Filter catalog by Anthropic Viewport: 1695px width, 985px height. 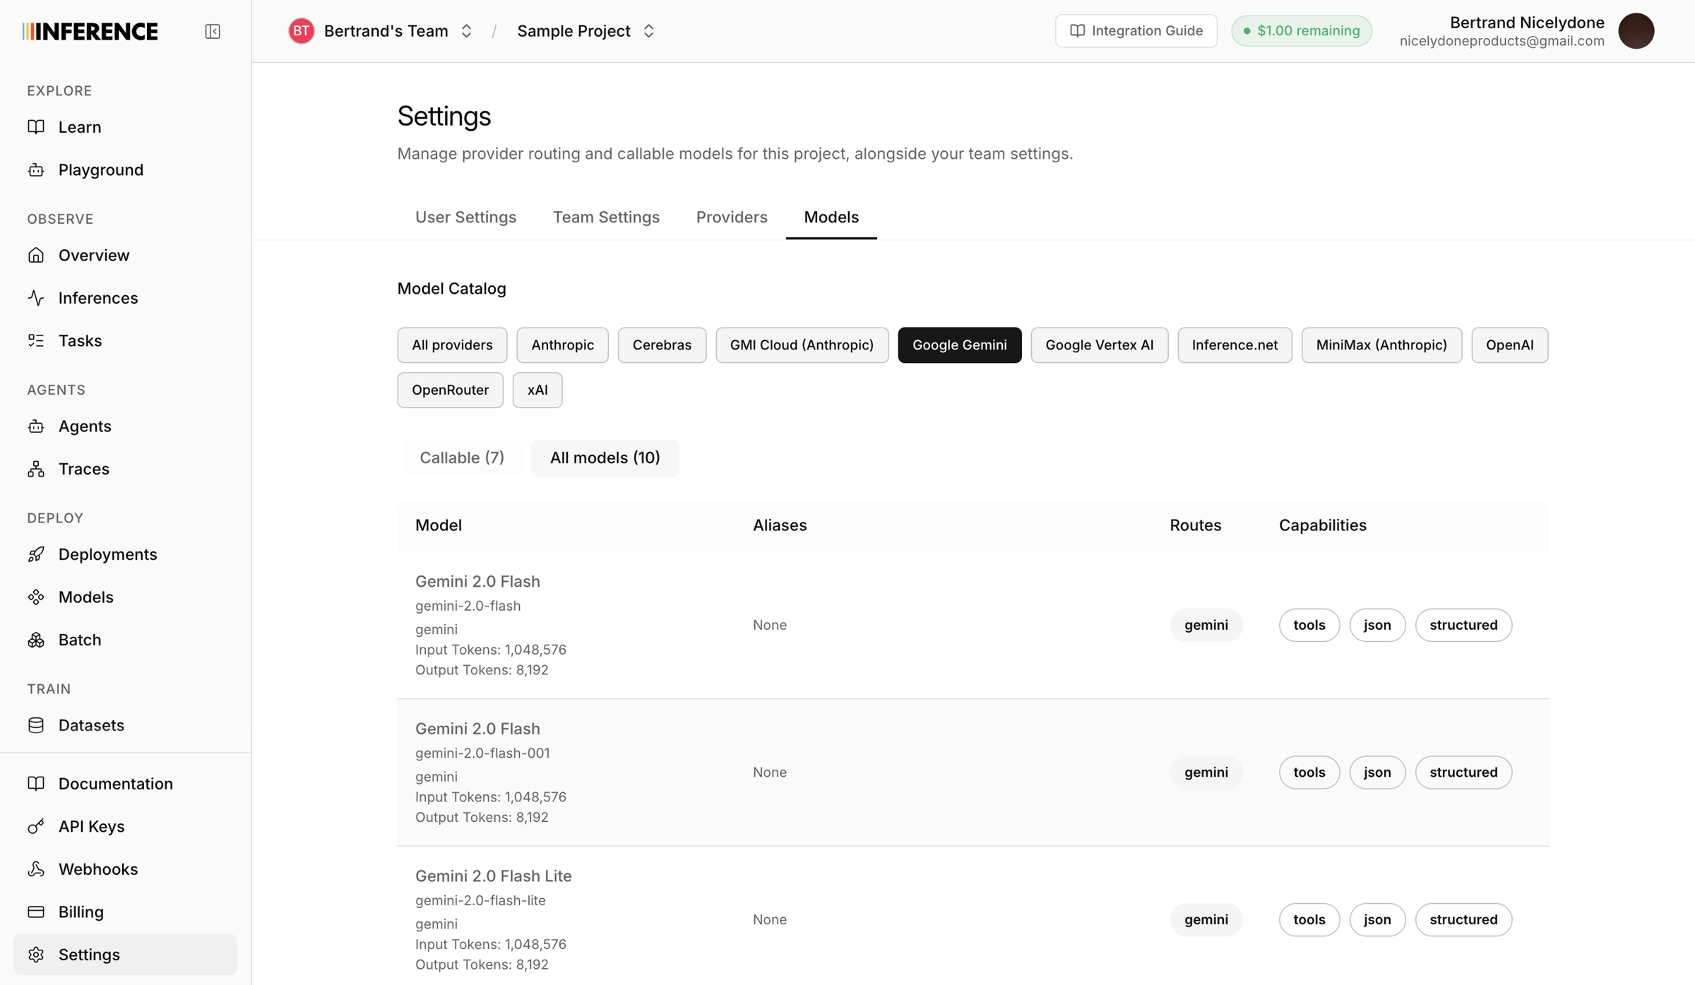click(x=562, y=345)
